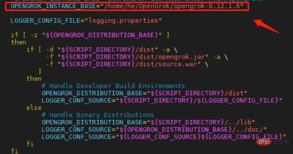The image size is (293, 154).
Task: Click LOGGER_CONF_SOURCE assigned from SCRIPT_DIRECTORY
Action: click(x=77, y=100)
